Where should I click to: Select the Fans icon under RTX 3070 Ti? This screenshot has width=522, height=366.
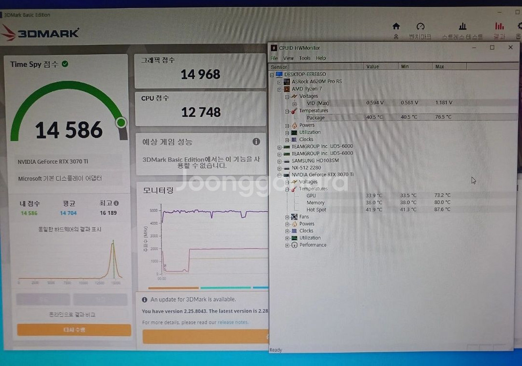[x=294, y=217]
